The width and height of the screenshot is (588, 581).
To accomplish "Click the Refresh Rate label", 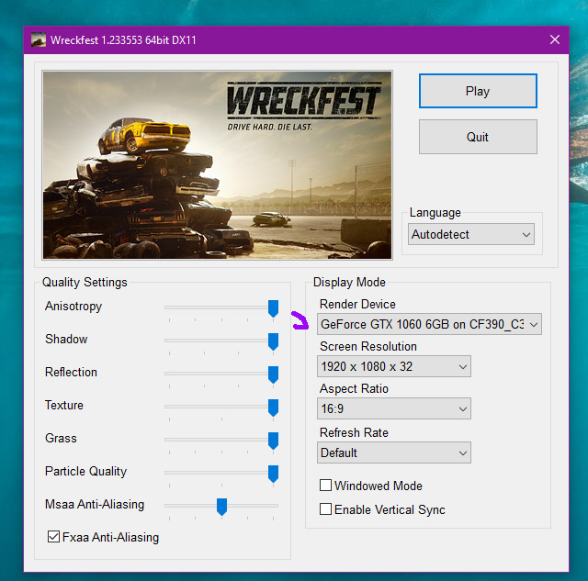I will click(x=354, y=432).
